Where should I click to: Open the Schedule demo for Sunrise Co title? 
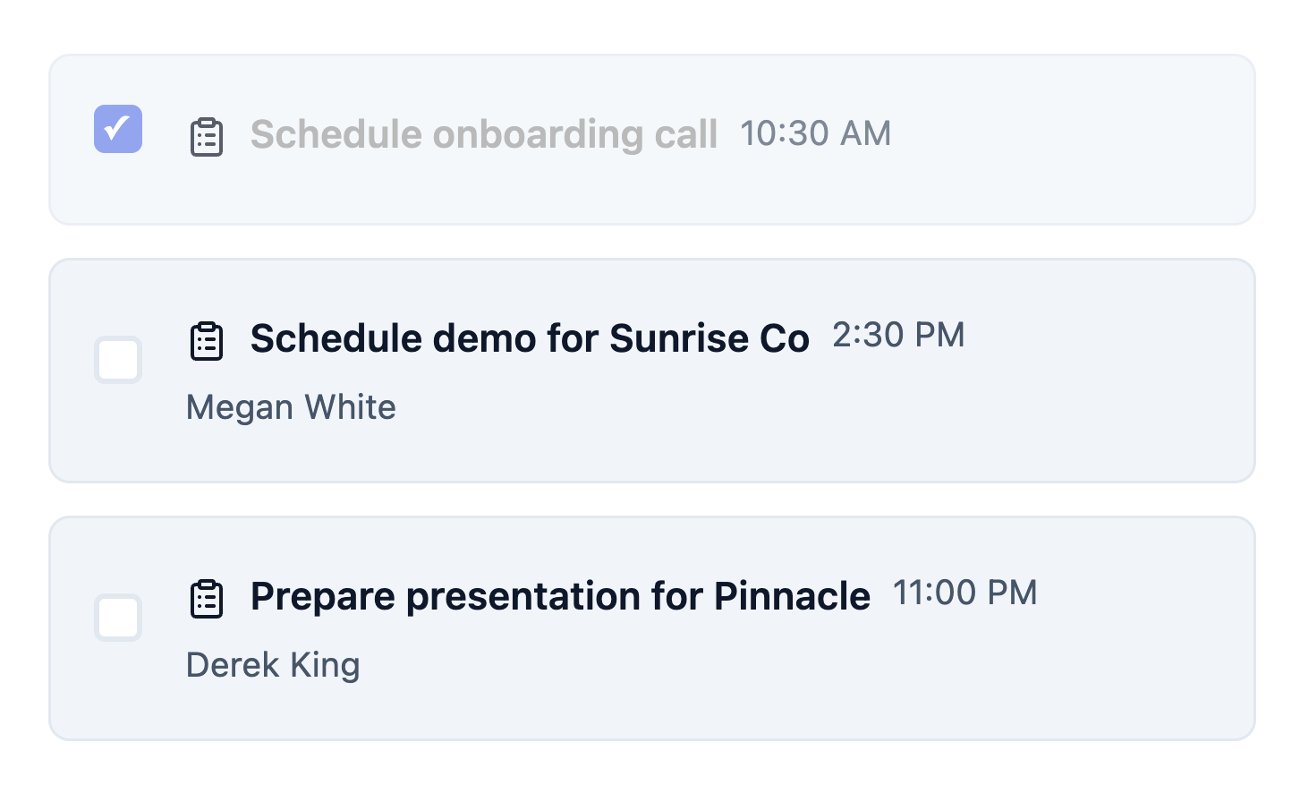point(529,338)
